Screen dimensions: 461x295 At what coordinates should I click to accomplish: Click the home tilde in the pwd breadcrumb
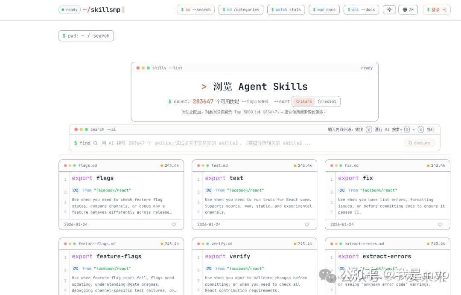(x=83, y=36)
